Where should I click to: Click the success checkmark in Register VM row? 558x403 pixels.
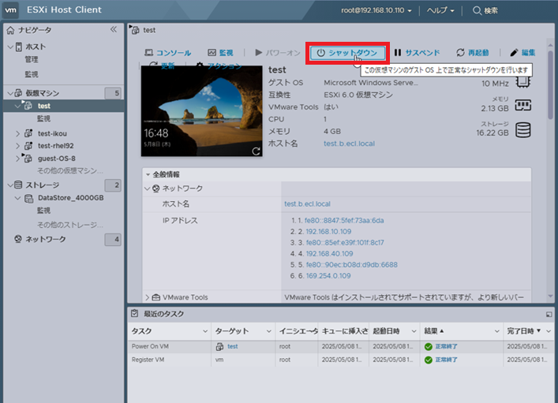[429, 360]
